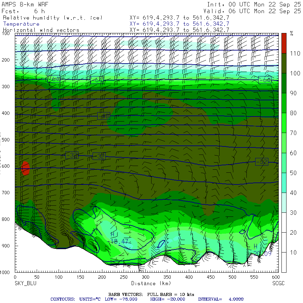Click the 'Relative humidity (w.r.t. ice)' label
Image resolution: width=303 pixels, height=303 pixels.
click(x=53, y=18)
